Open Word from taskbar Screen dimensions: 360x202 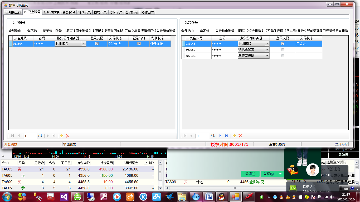[209, 197]
